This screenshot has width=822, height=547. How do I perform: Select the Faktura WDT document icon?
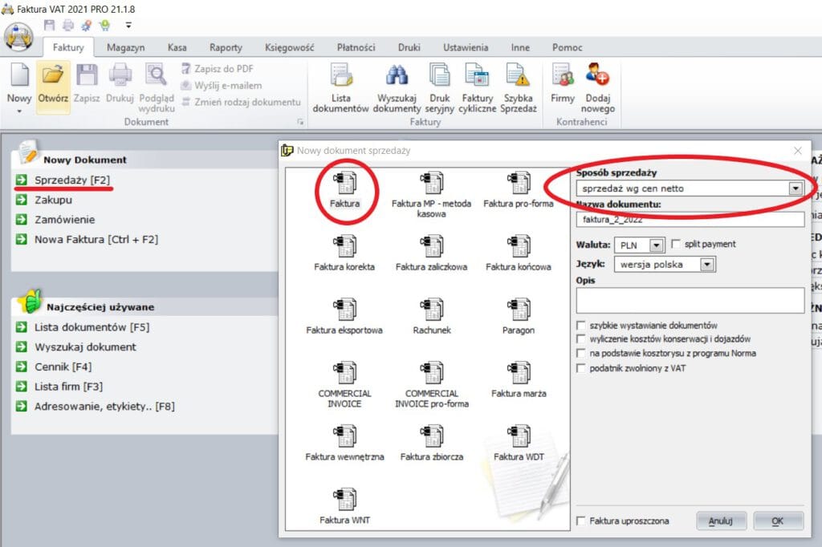point(518,436)
